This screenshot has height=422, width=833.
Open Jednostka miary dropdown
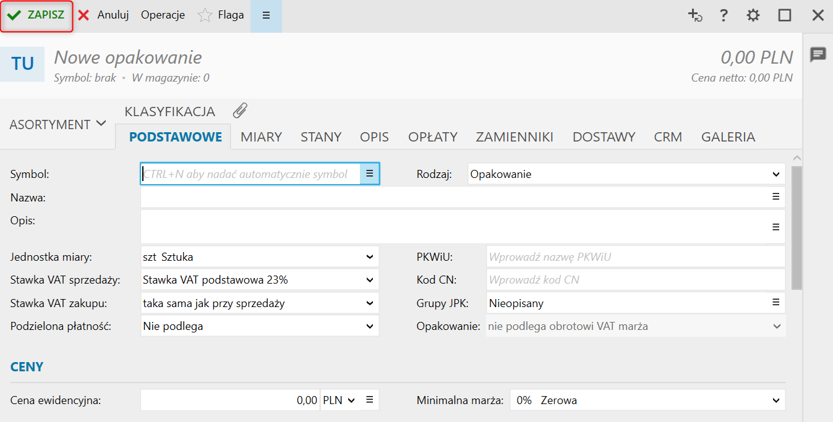(x=370, y=256)
